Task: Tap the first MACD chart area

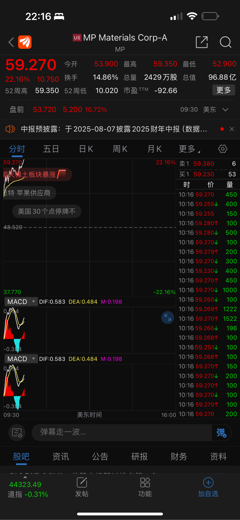Action: pos(89,330)
